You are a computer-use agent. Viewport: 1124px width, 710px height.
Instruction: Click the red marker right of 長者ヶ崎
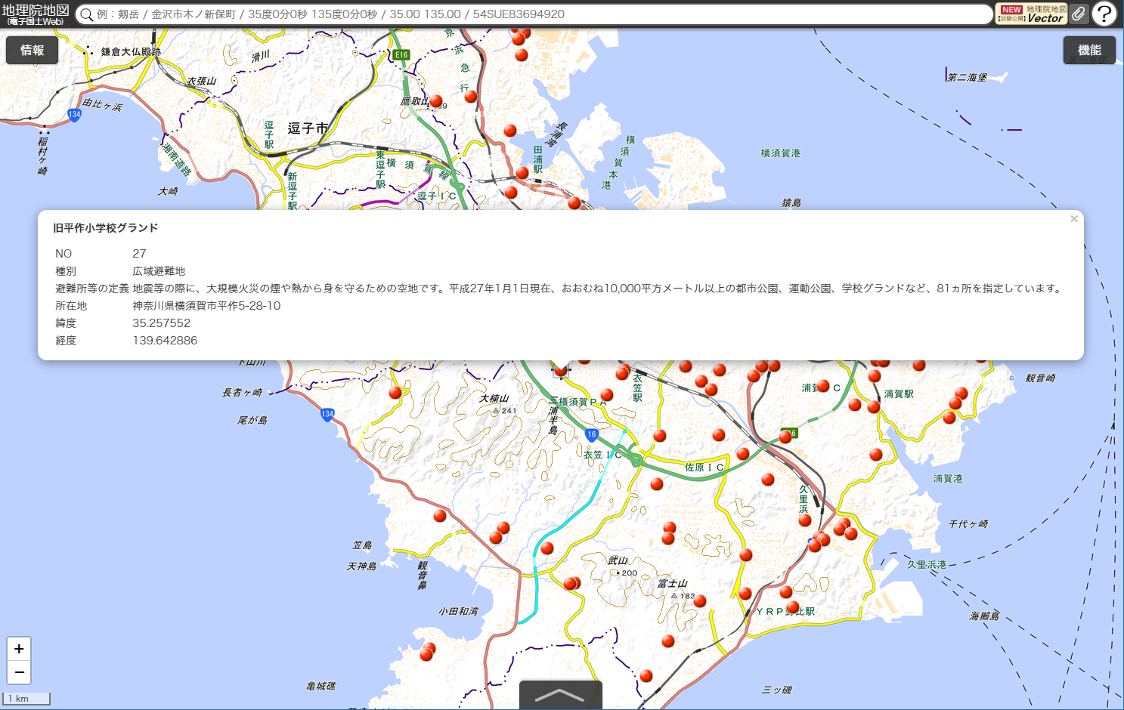(395, 393)
